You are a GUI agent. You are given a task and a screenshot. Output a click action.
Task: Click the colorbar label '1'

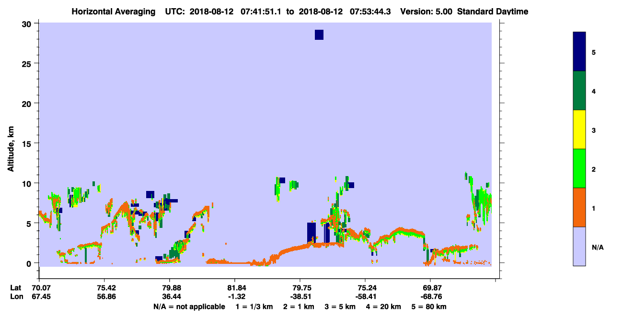[x=594, y=208]
